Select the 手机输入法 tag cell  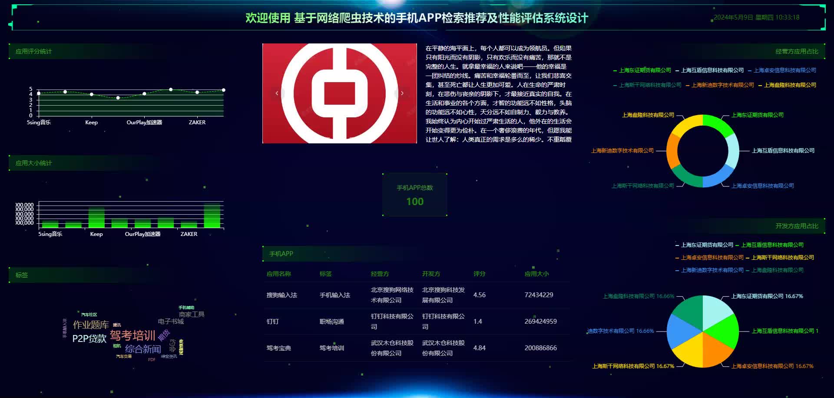click(x=335, y=295)
